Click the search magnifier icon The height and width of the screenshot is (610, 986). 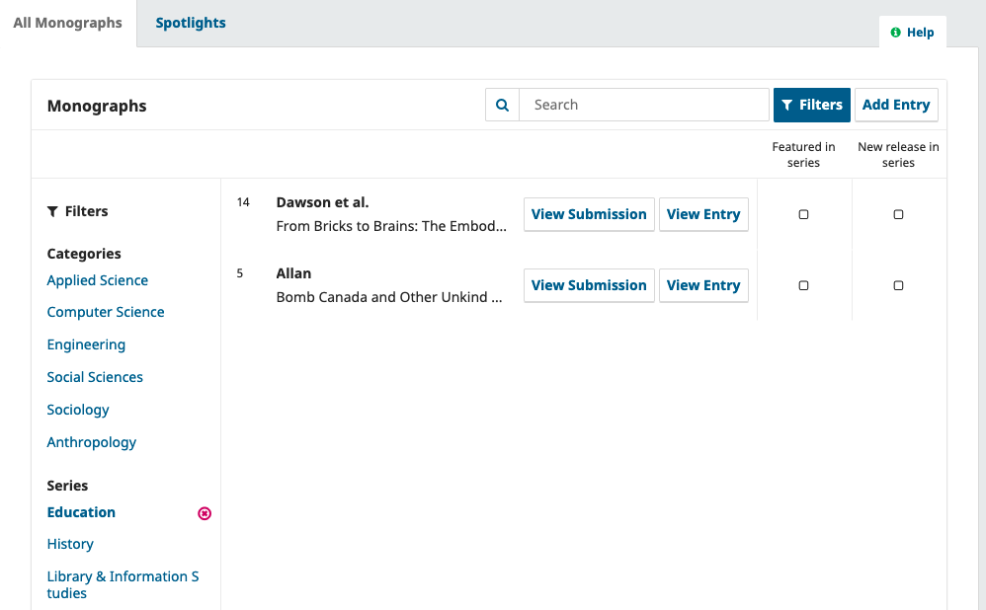coord(502,105)
